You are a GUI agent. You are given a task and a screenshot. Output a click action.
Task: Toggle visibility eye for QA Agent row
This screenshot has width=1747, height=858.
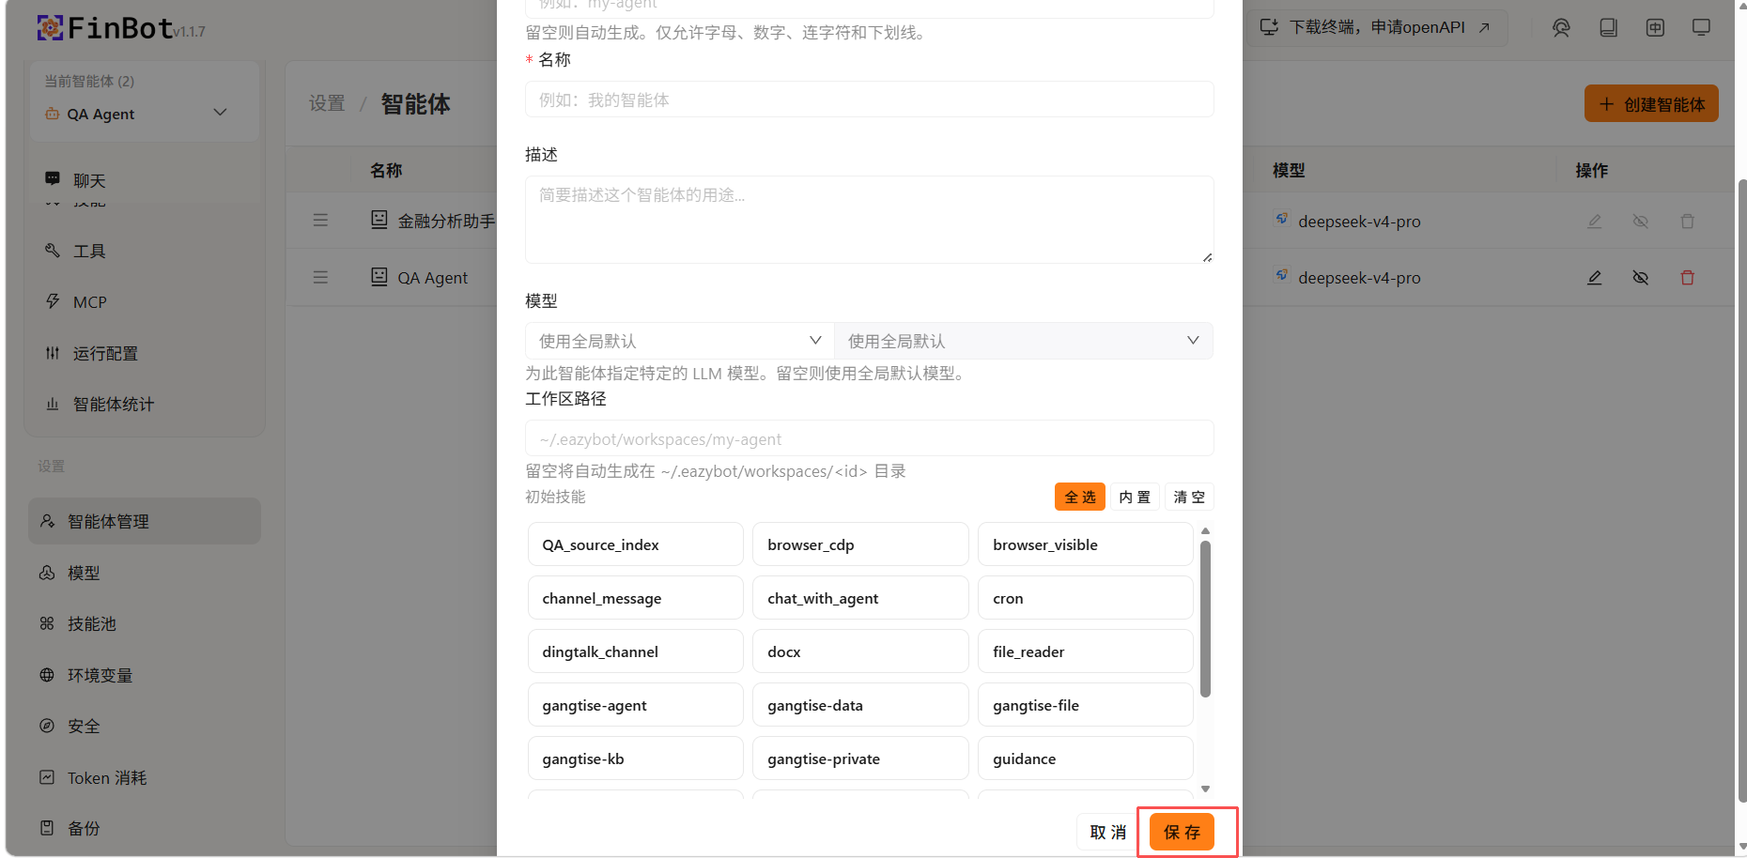[x=1640, y=278]
